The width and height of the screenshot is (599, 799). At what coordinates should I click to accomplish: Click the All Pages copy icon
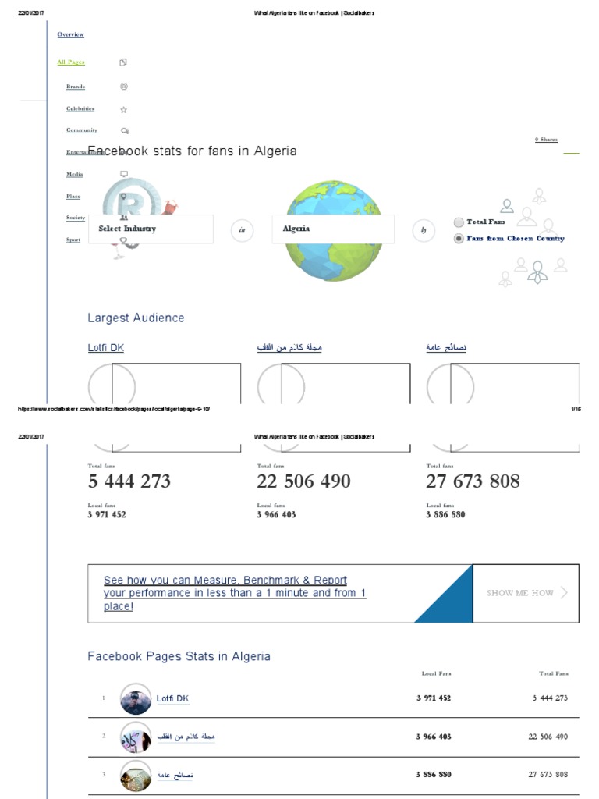(x=123, y=62)
